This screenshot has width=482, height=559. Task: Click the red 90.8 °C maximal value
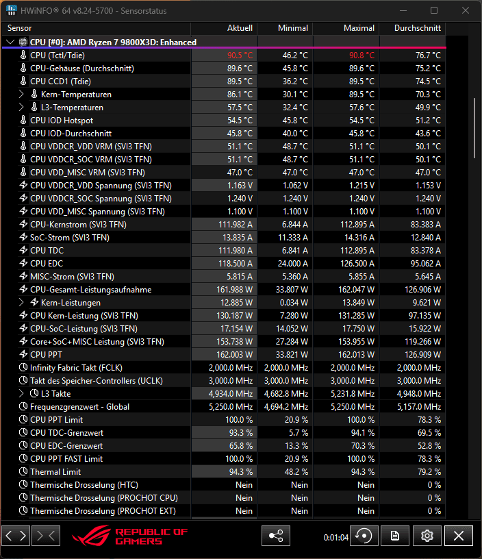[361, 55]
